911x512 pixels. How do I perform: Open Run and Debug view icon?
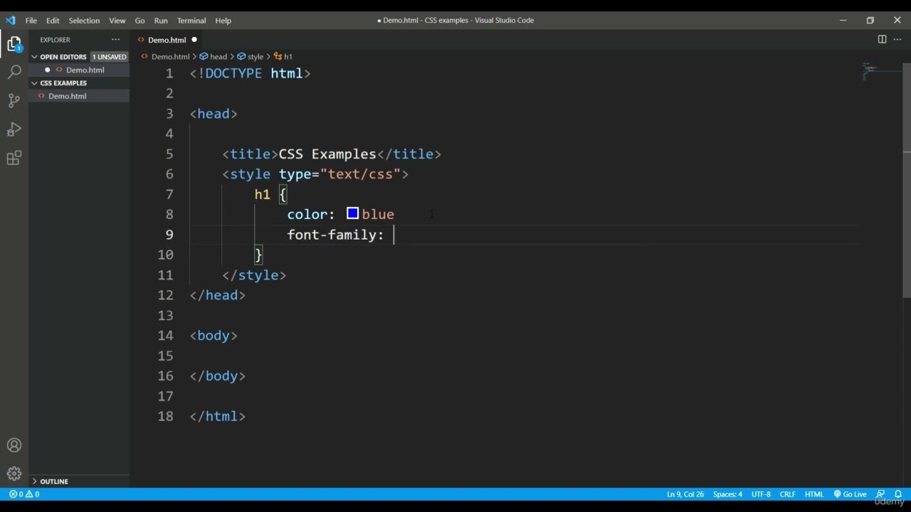coord(14,129)
